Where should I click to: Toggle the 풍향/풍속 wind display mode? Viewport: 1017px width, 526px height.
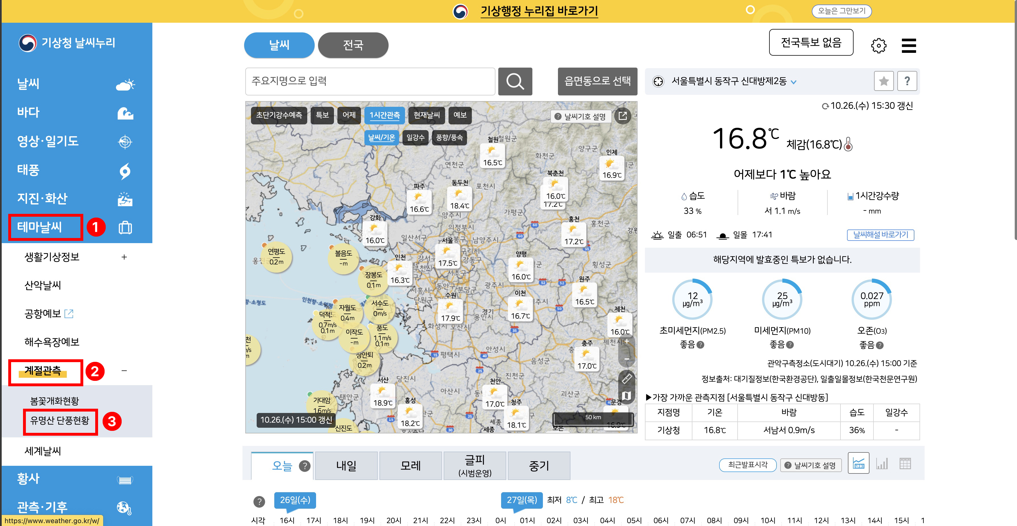[450, 137]
